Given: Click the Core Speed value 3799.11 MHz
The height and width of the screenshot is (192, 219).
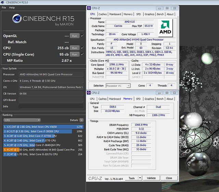Looking at the screenshot, I should (116, 64).
